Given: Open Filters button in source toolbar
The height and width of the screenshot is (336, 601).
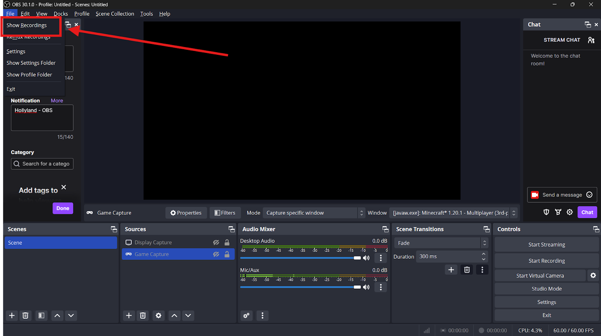Looking at the screenshot, I should pos(225,213).
